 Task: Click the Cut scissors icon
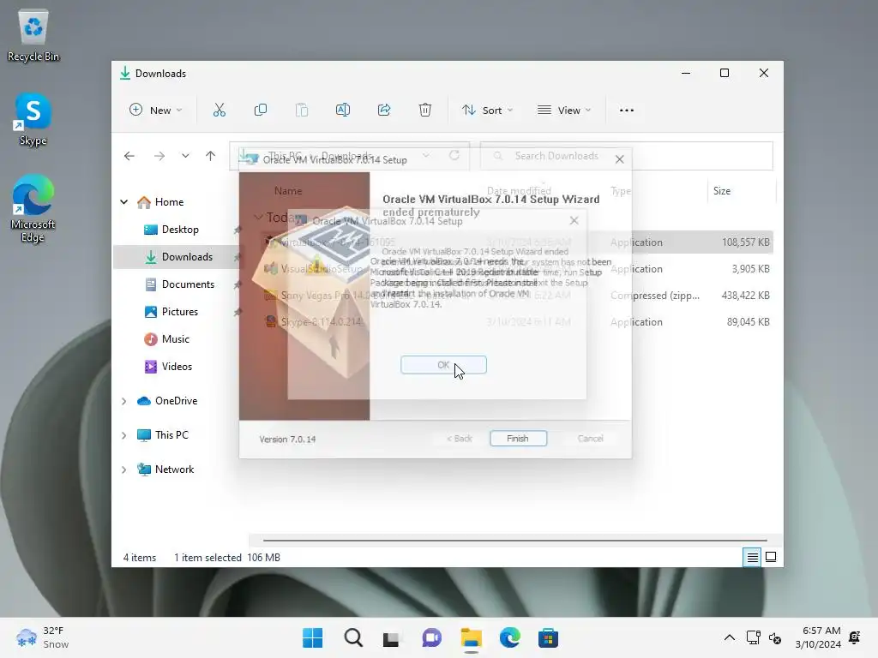219,111
